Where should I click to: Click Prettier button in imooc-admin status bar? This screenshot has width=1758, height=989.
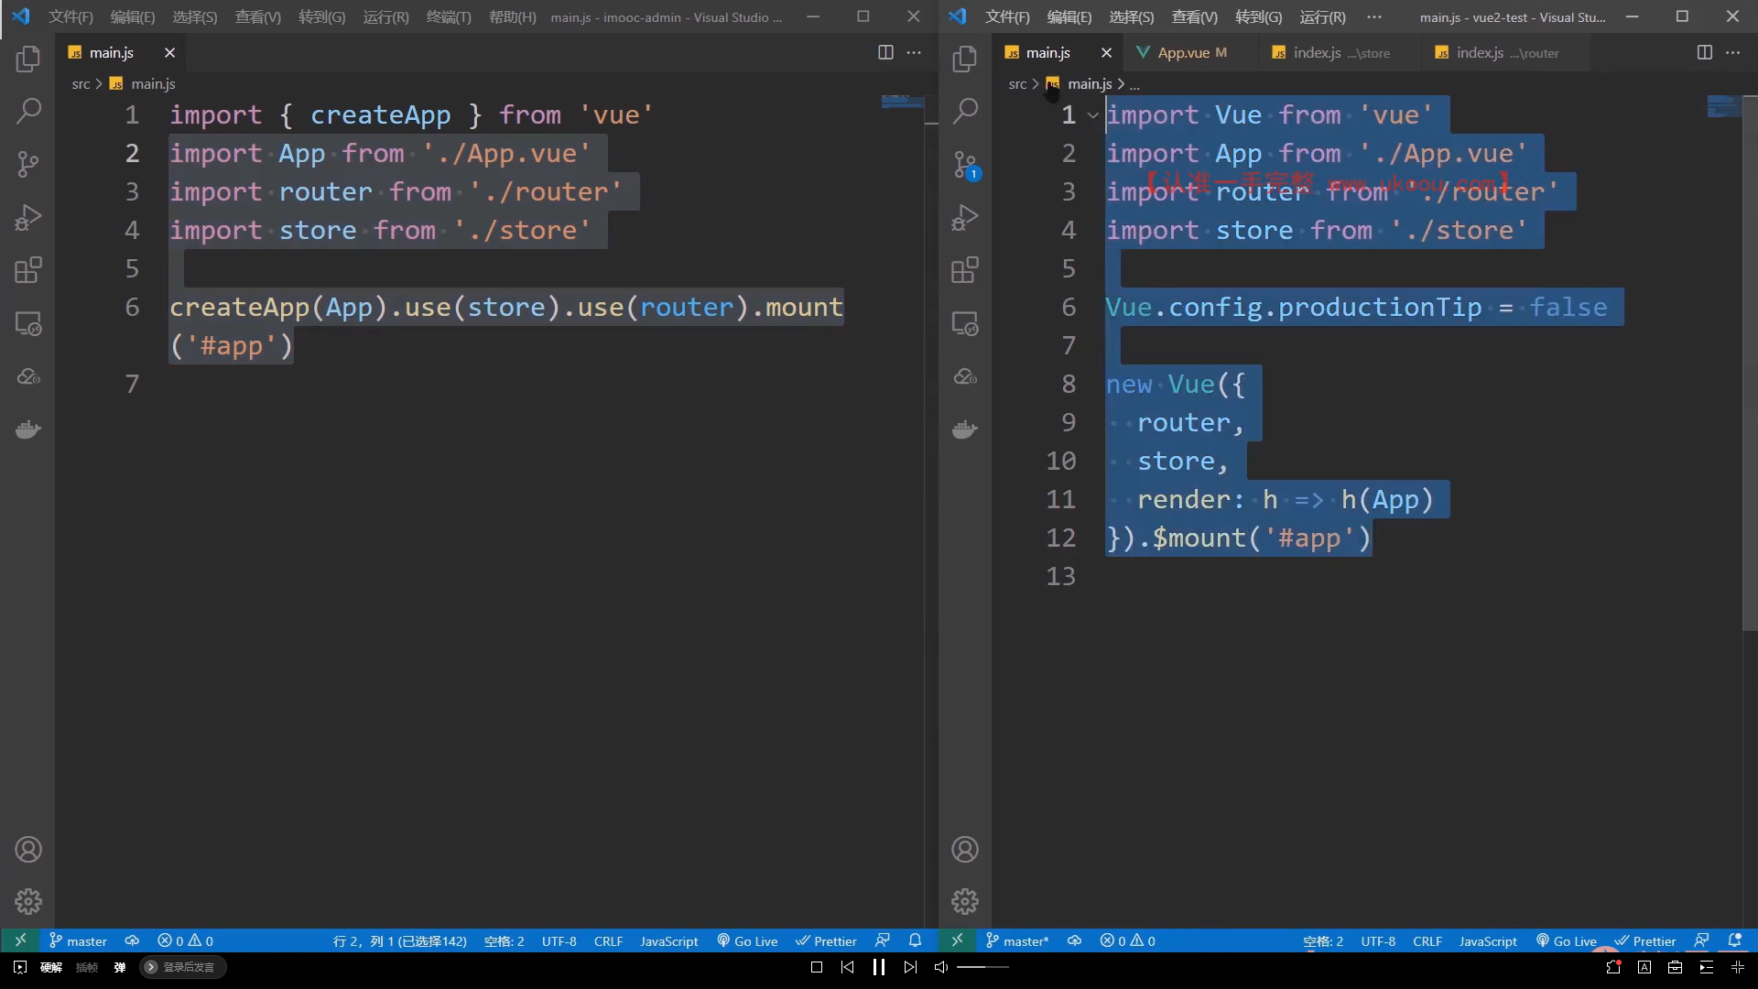pyautogui.click(x=826, y=941)
